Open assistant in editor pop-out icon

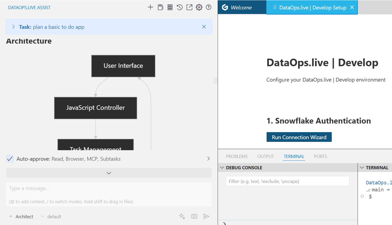189,7
